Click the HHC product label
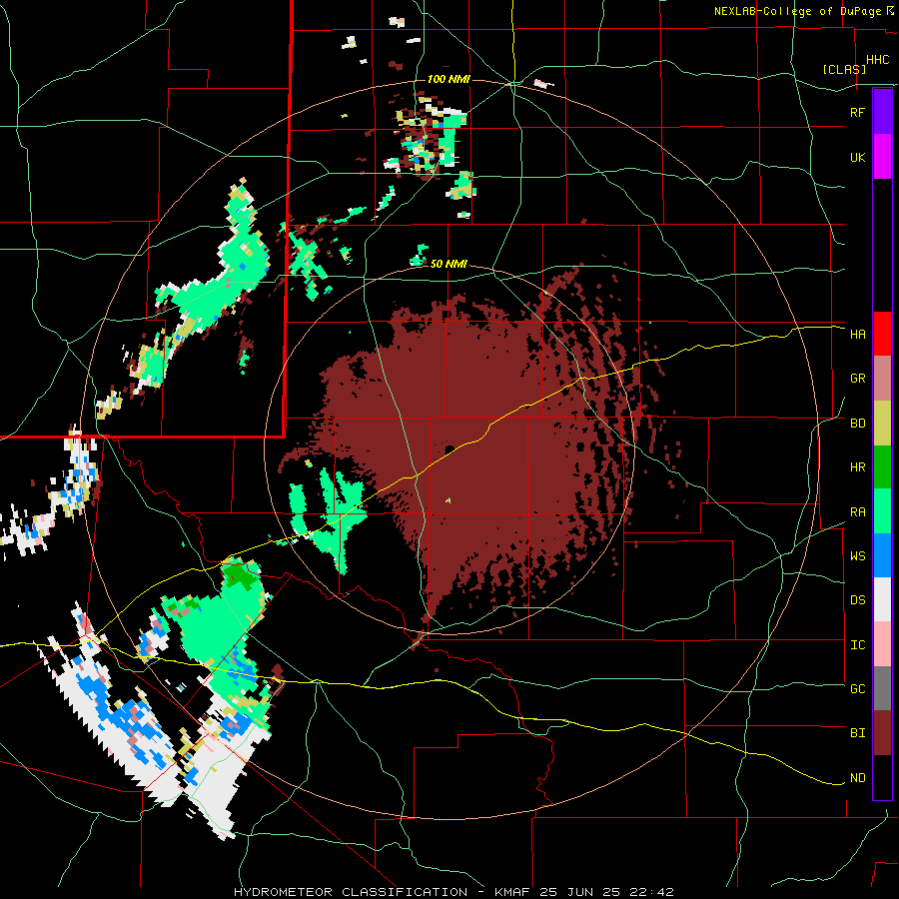Viewport: 899px width, 899px height. [x=877, y=60]
